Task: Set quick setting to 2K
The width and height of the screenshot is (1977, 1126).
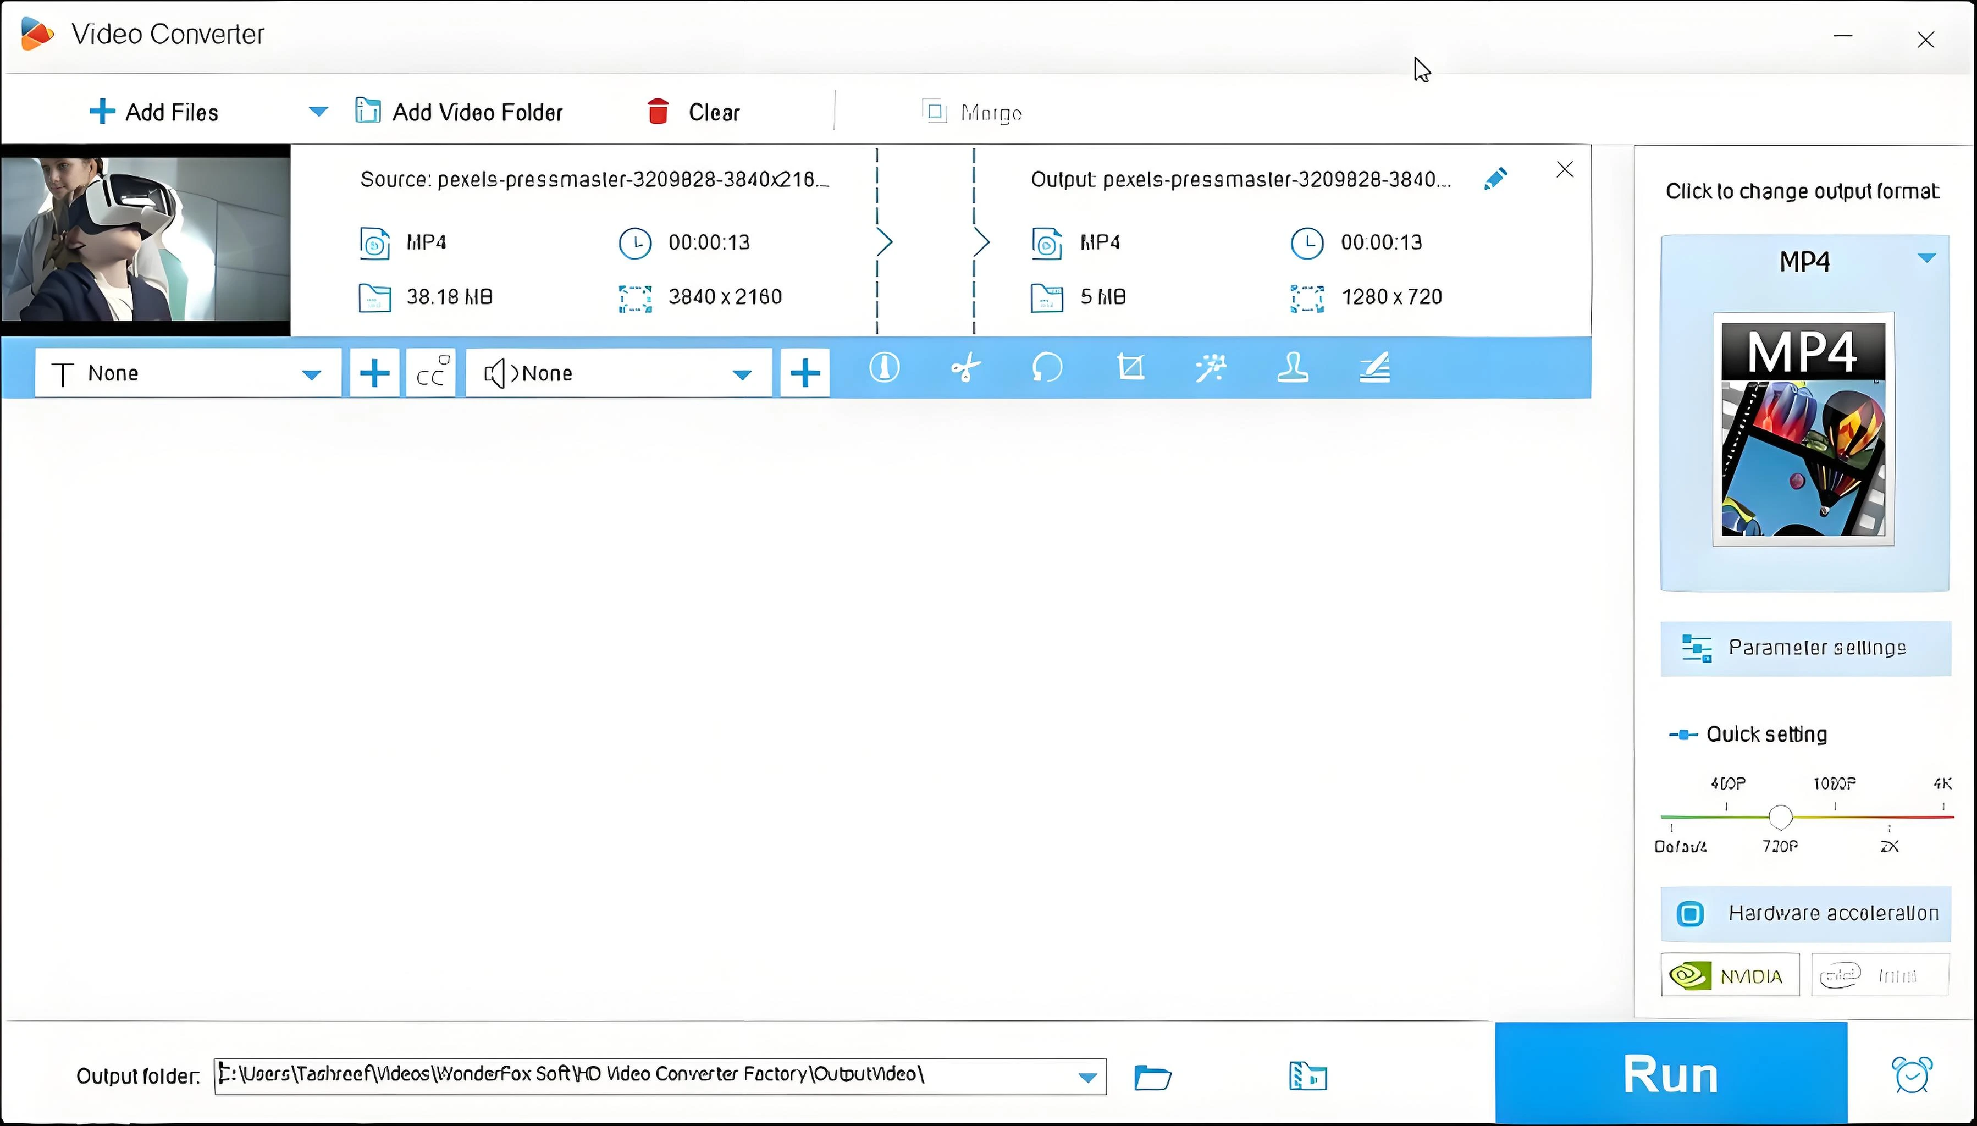Action: pyautogui.click(x=1889, y=846)
